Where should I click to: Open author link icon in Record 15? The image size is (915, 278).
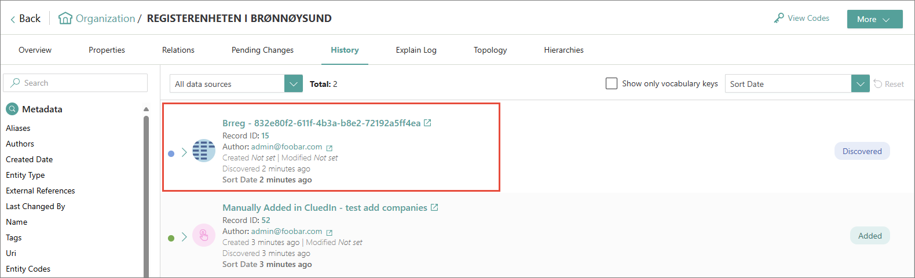[330, 148]
